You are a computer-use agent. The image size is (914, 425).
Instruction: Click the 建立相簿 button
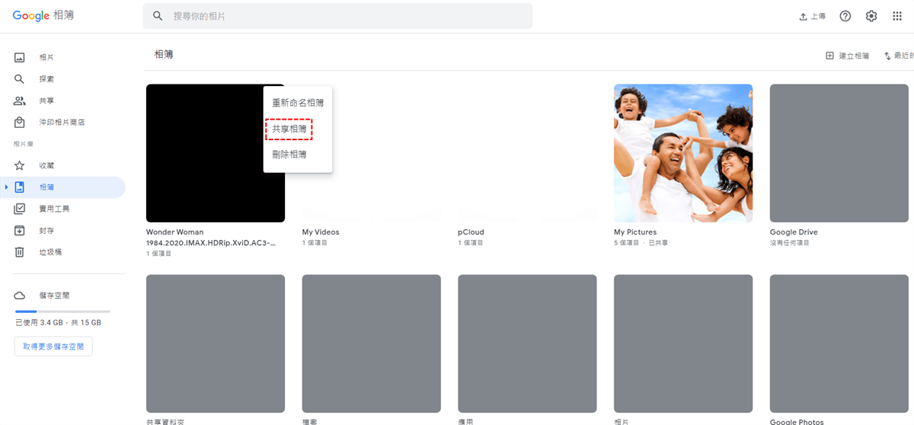click(x=847, y=56)
